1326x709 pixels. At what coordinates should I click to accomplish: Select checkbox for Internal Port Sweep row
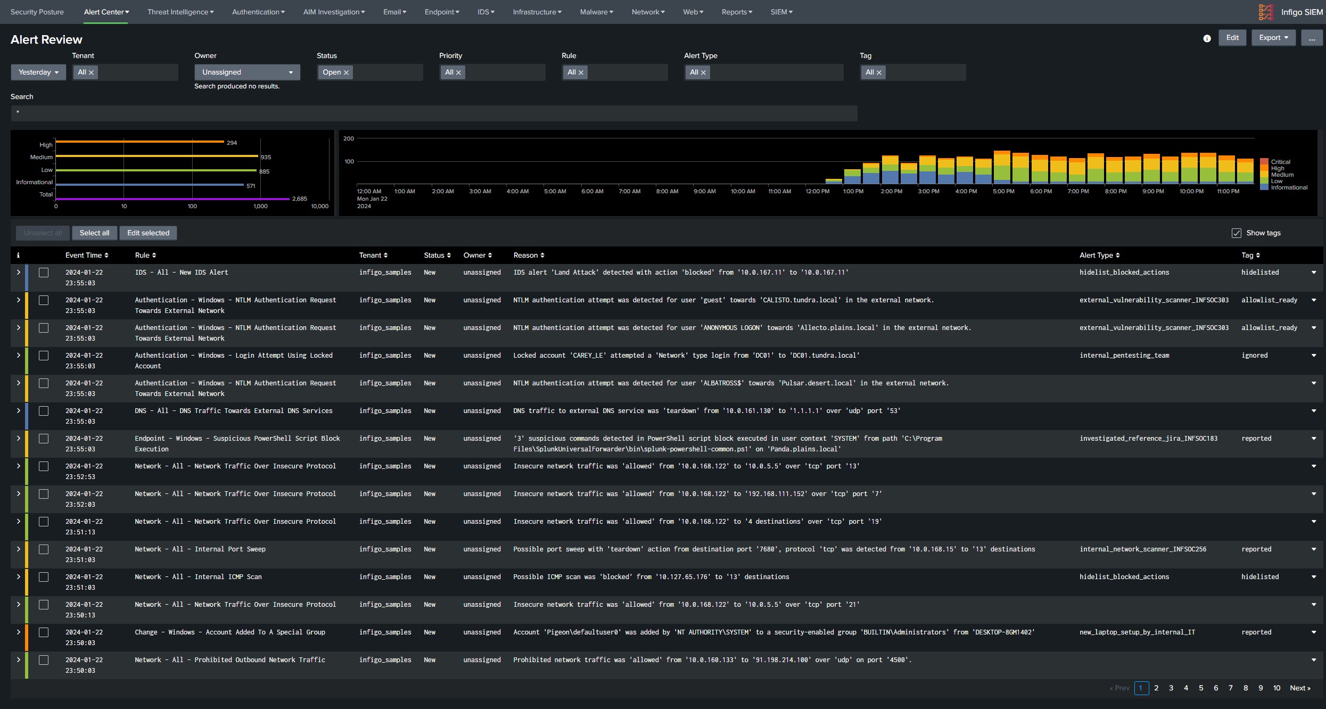44,549
